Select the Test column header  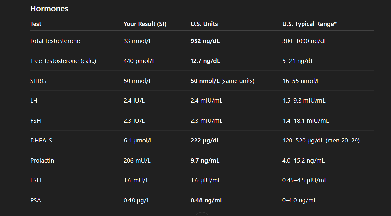coord(36,24)
